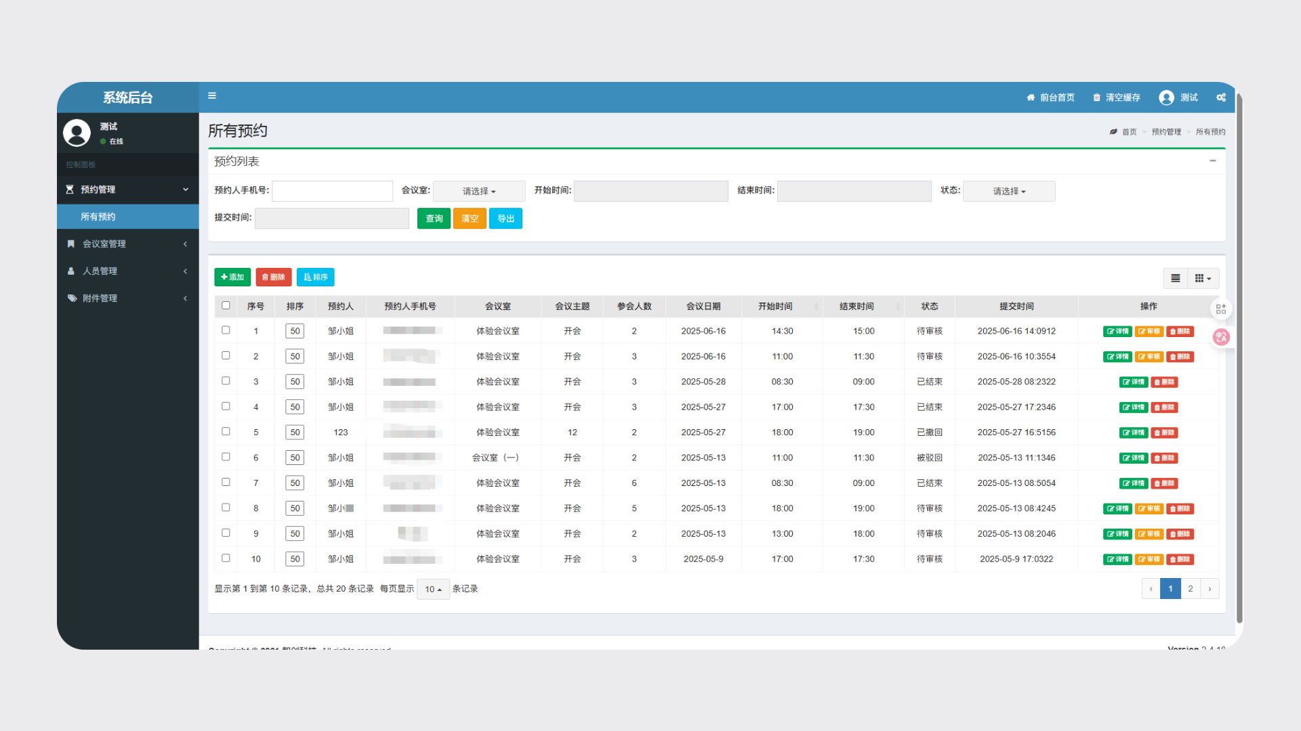The width and height of the screenshot is (1301, 731).
Task: Tick the checkbox for row 3
Action: pyautogui.click(x=226, y=381)
